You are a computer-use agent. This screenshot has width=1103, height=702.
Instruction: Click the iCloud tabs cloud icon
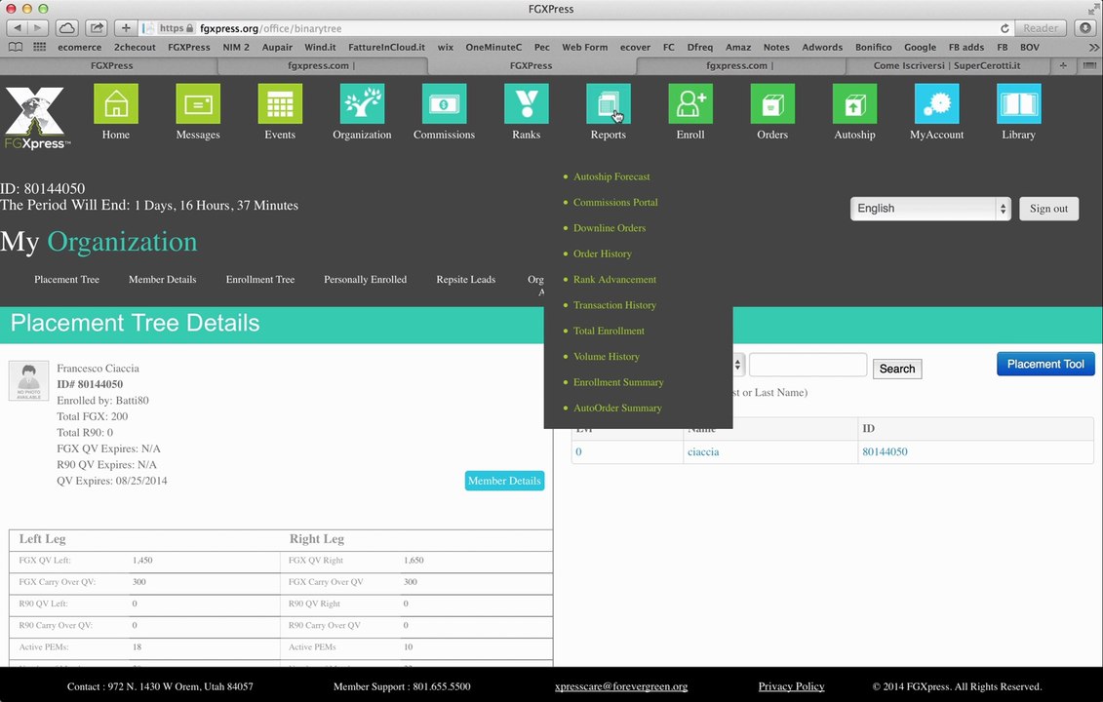click(67, 28)
